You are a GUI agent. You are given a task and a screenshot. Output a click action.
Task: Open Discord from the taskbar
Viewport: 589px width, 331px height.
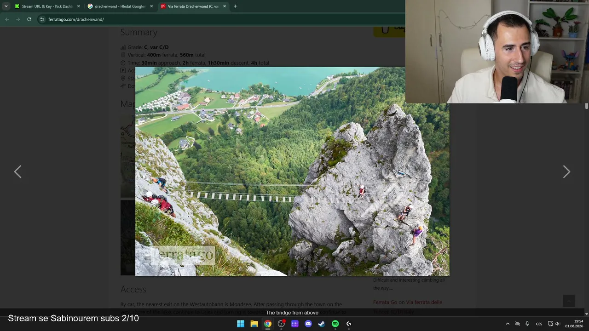(308, 324)
